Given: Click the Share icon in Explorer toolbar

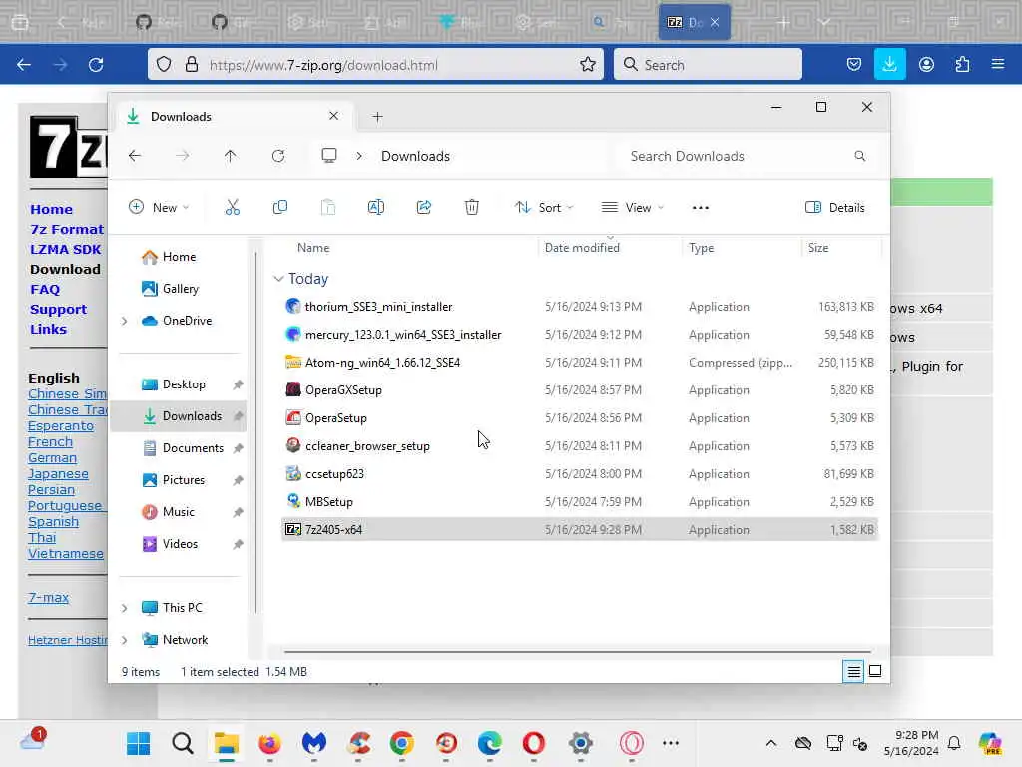Looking at the screenshot, I should [423, 208].
